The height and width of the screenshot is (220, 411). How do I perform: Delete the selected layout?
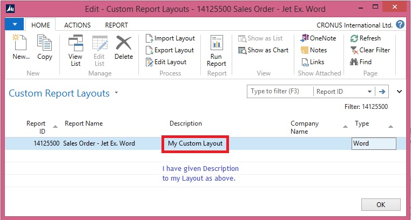[x=124, y=47]
